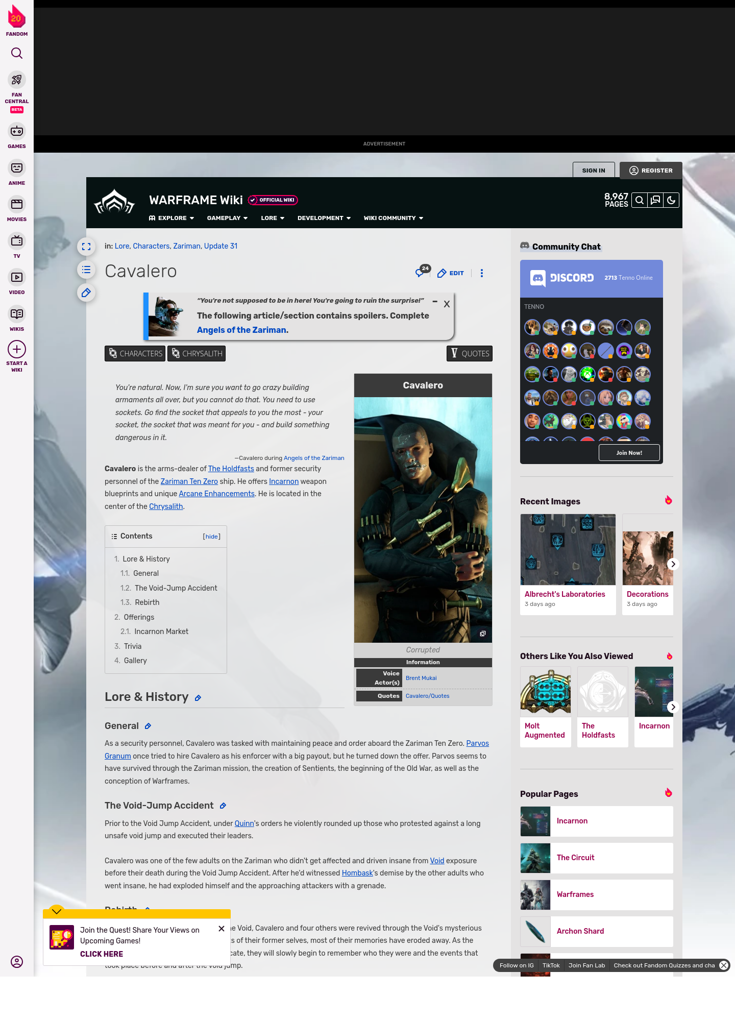This screenshot has width=735, height=1021.
Task: Click the sidebar search magnifier icon
Action: [17, 53]
